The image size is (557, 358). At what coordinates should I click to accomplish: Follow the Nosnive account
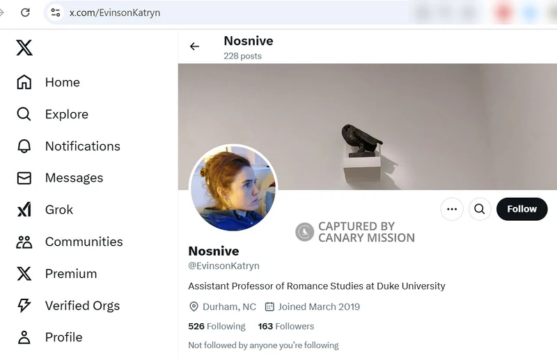521,209
